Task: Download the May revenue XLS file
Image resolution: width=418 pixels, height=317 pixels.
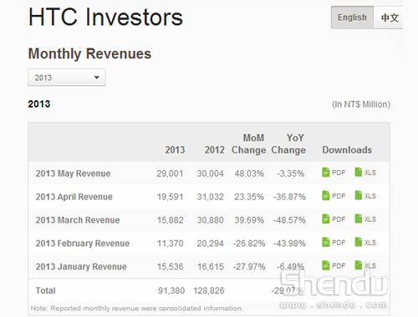Action: (365, 173)
